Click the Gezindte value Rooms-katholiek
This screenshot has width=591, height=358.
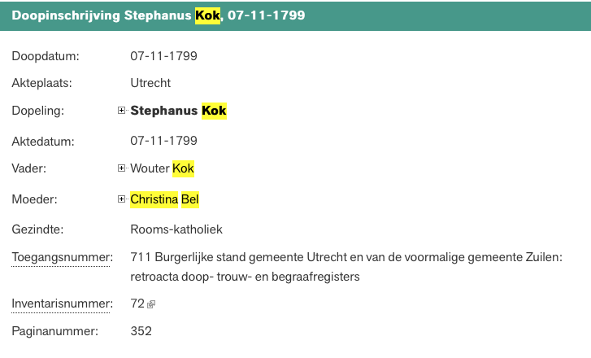[176, 229]
